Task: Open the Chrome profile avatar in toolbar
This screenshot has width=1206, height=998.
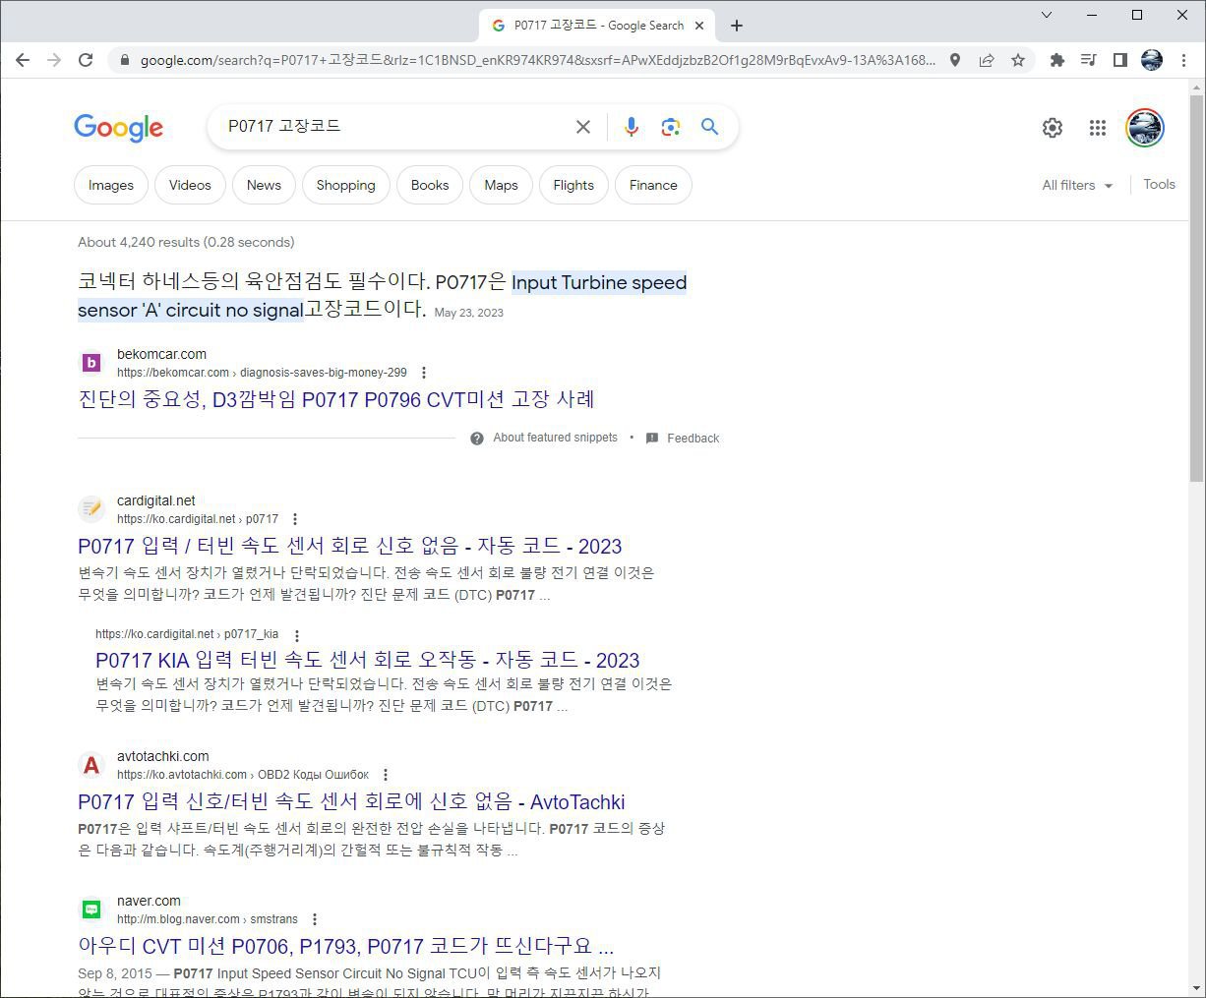Action: pos(1152,60)
